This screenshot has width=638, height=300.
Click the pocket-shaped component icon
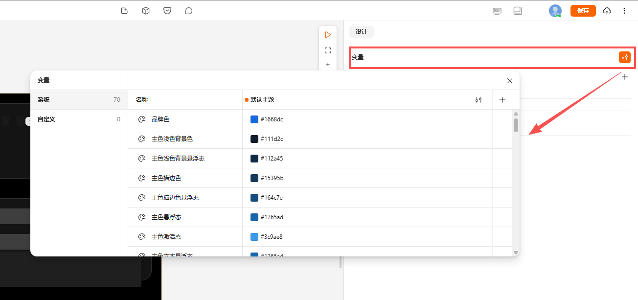click(x=167, y=10)
